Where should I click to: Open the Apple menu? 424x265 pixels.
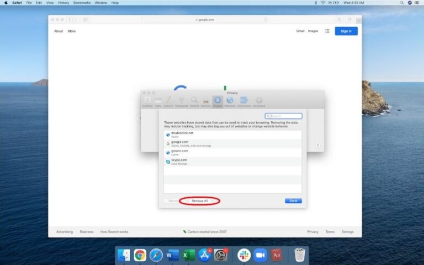[6, 3]
